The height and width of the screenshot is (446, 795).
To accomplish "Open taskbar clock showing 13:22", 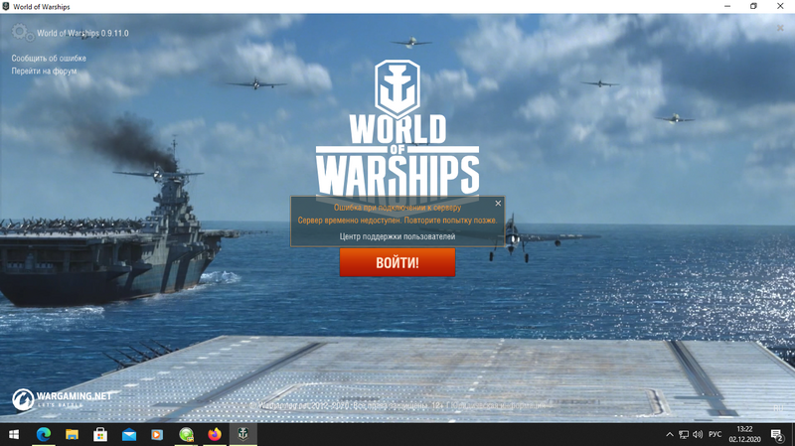I will click(x=744, y=435).
